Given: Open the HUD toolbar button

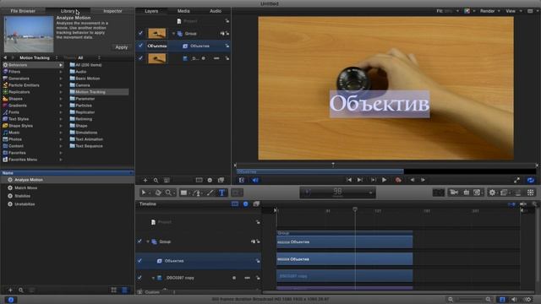Looking at the screenshot, I should 439,193.
